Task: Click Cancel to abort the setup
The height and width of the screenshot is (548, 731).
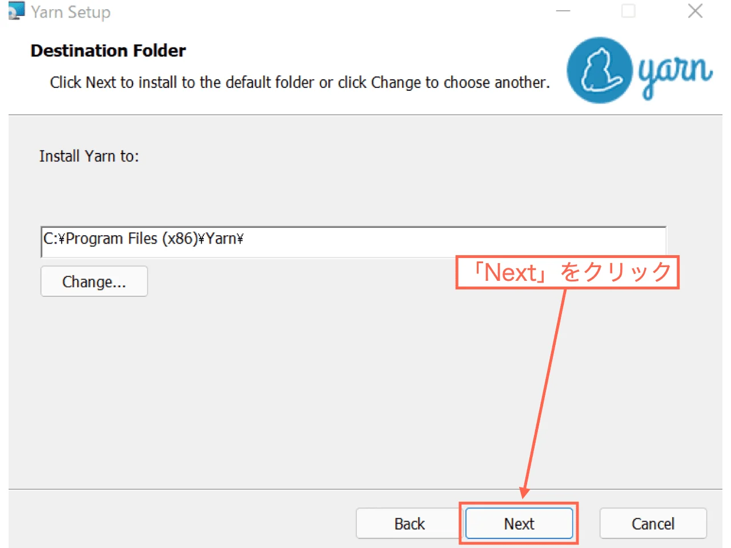Action: click(x=653, y=523)
